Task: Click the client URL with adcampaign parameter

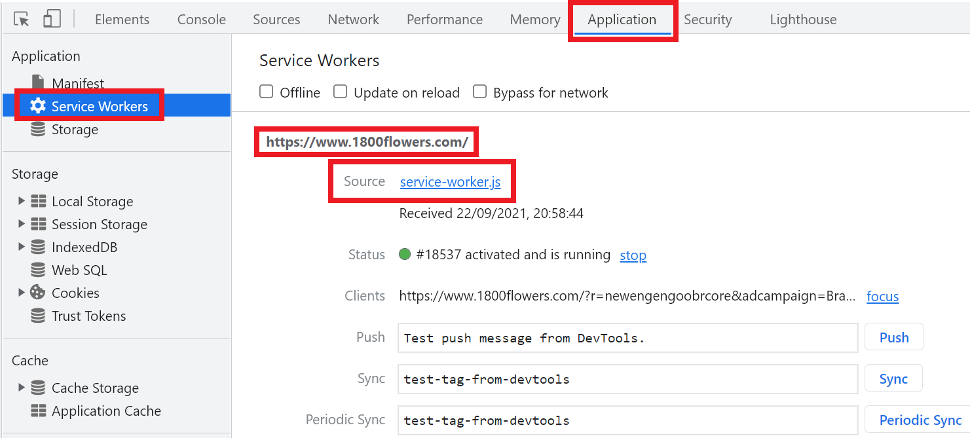Action: tap(627, 296)
